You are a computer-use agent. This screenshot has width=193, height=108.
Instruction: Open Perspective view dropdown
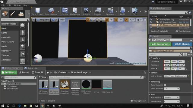click(x=43, y=20)
